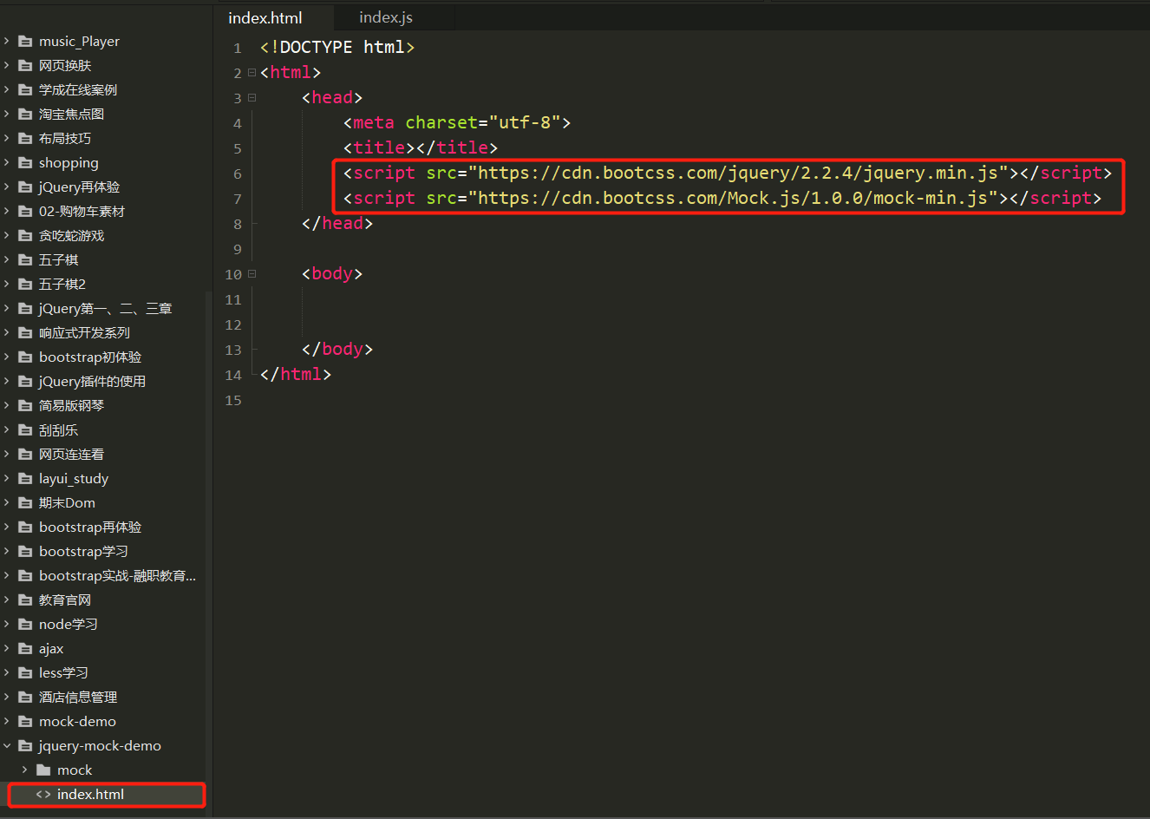Select the bootstrap实战-融职教育 folder label
Image resolution: width=1150 pixels, height=819 pixels.
pyautogui.click(x=117, y=575)
